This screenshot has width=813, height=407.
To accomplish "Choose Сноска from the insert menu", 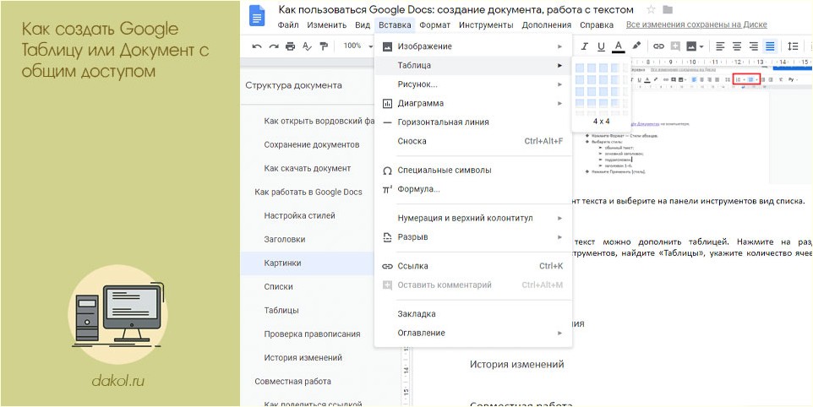I will pyautogui.click(x=473, y=141).
